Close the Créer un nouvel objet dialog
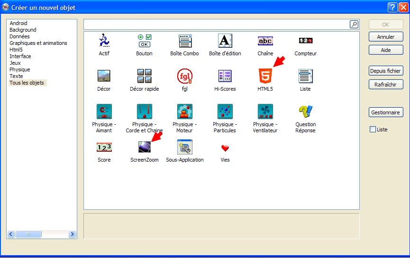410x258 pixels. click(403, 8)
